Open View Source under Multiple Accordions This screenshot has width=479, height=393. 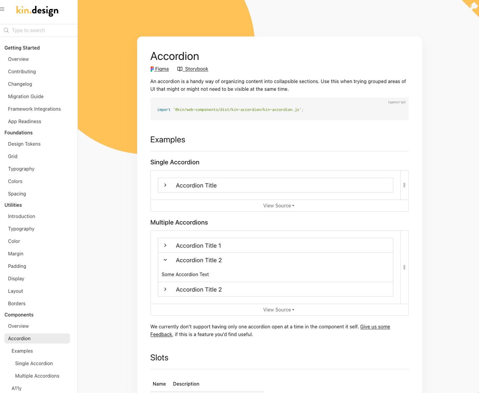pyautogui.click(x=279, y=310)
